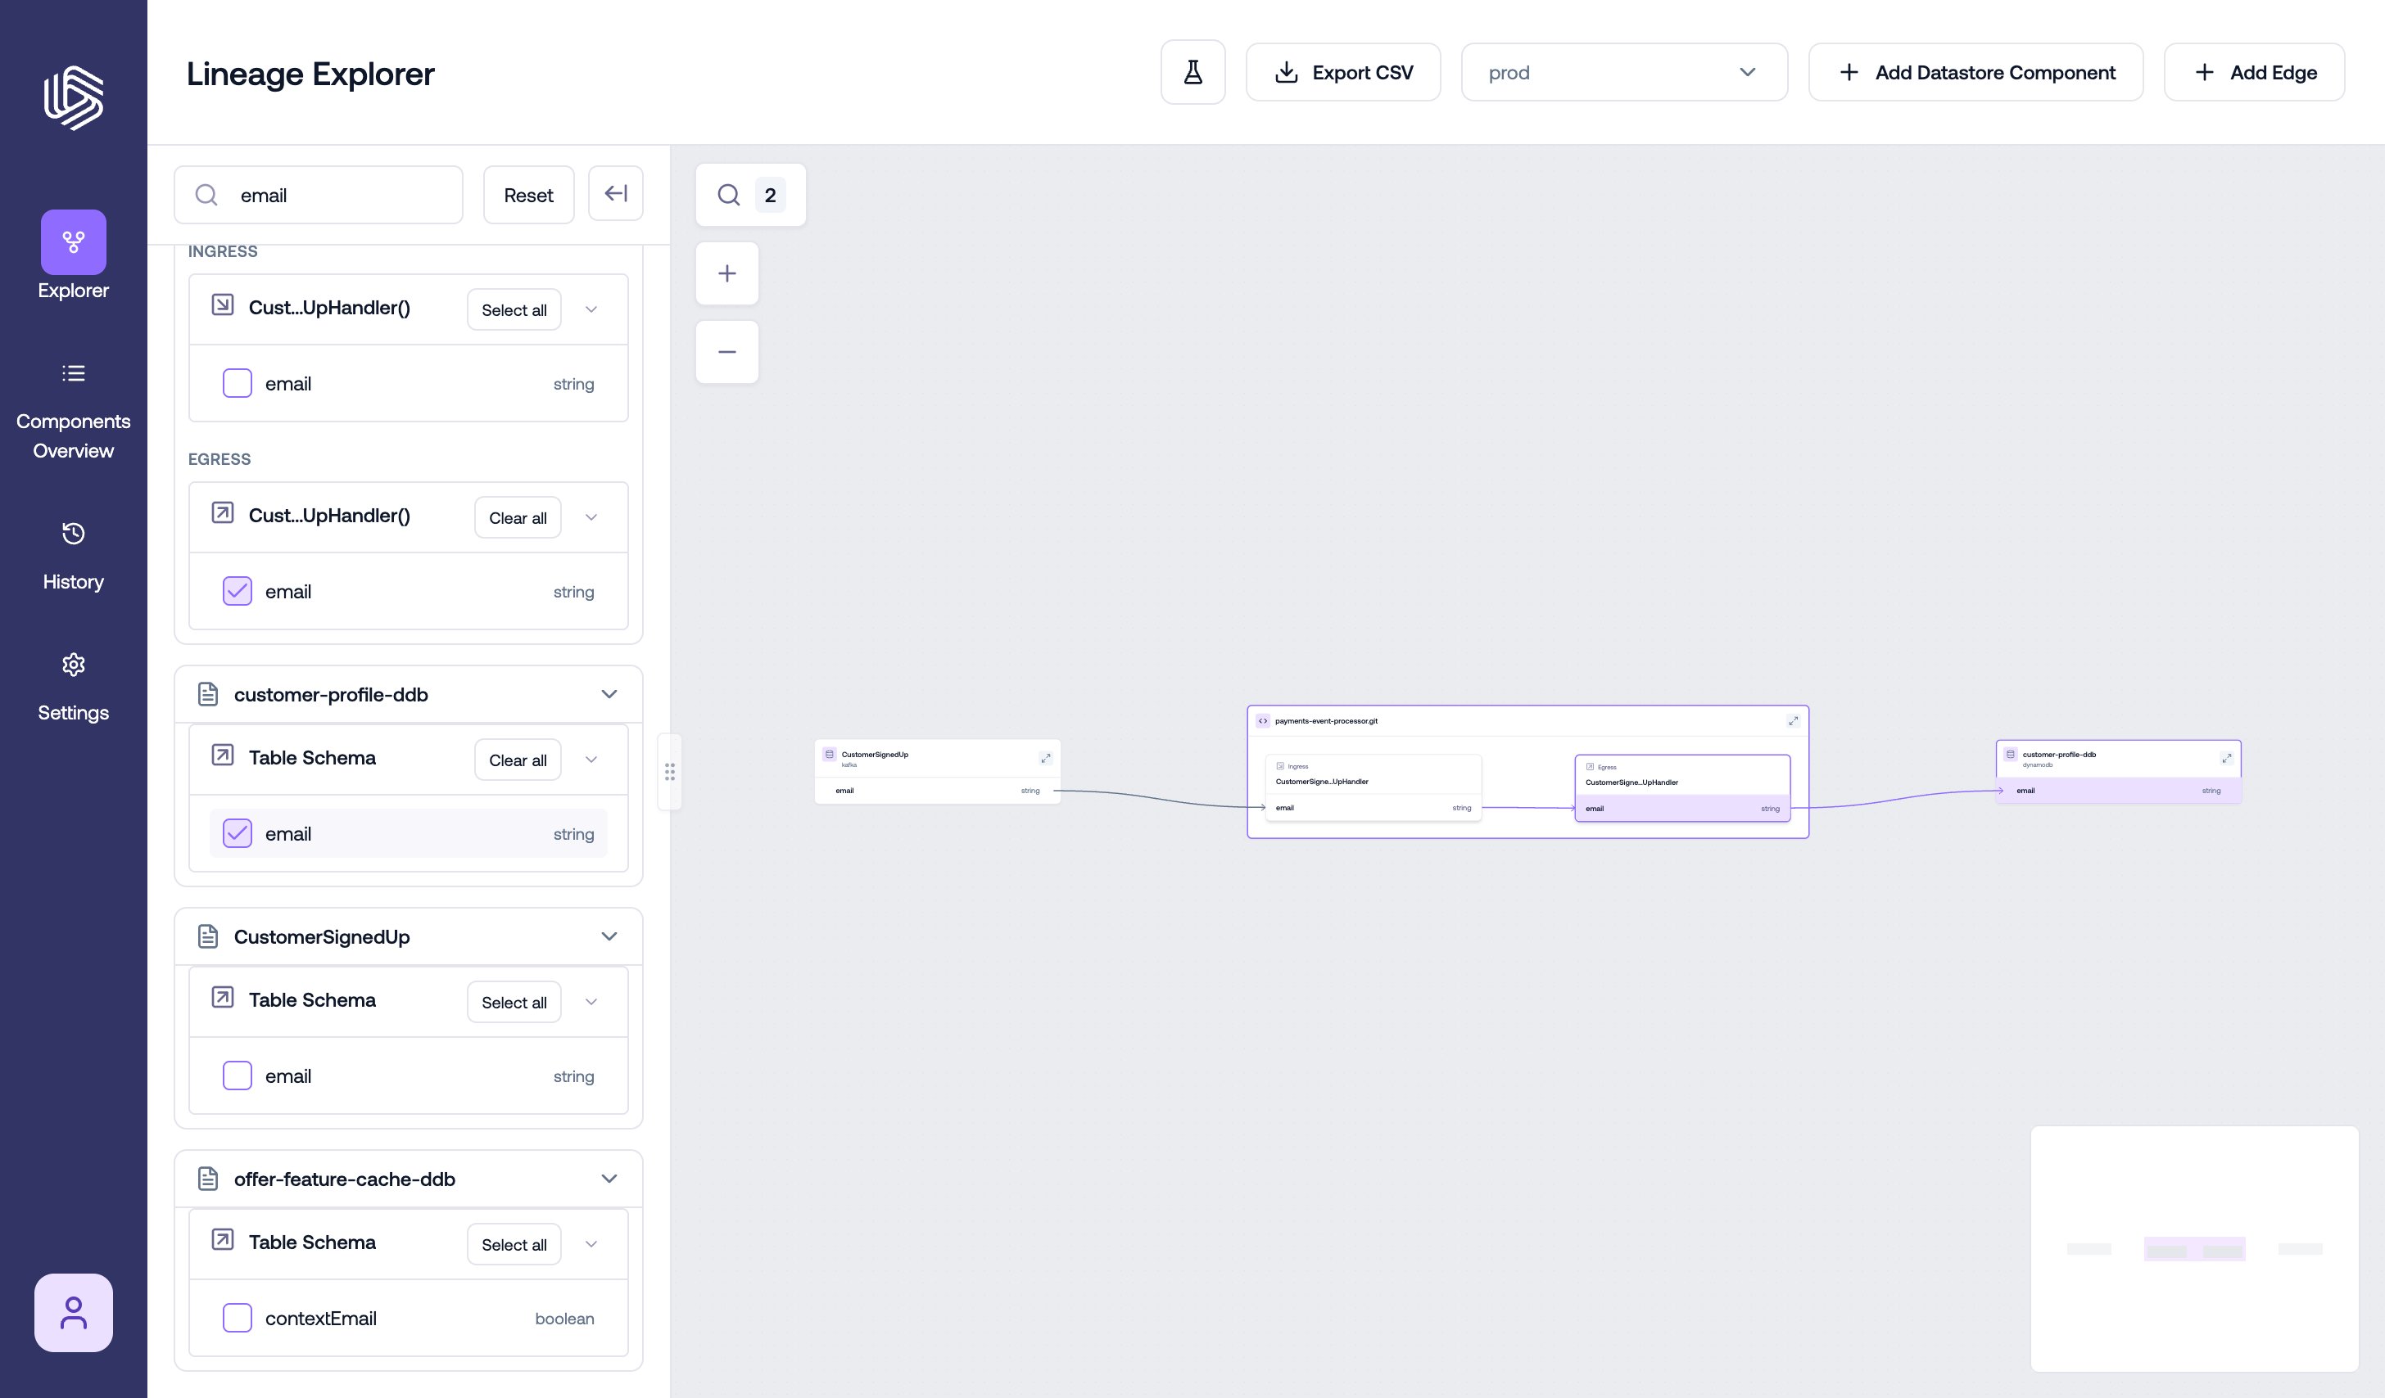
Task: Click the flask experiment icon button
Action: pyautogui.click(x=1192, y=72)
